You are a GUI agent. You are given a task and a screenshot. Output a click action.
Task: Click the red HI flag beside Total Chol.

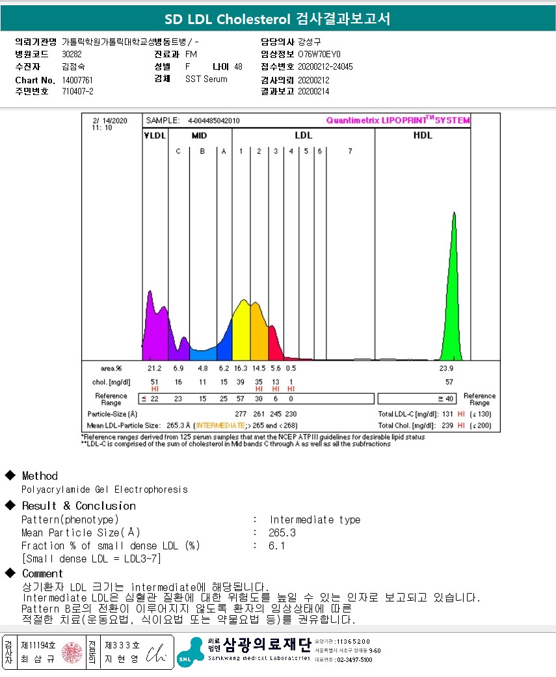point(461,425)
